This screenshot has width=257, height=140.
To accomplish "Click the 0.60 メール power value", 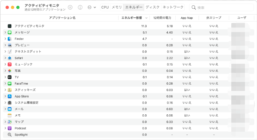I will pyautogui.click(x=170, y=109).
